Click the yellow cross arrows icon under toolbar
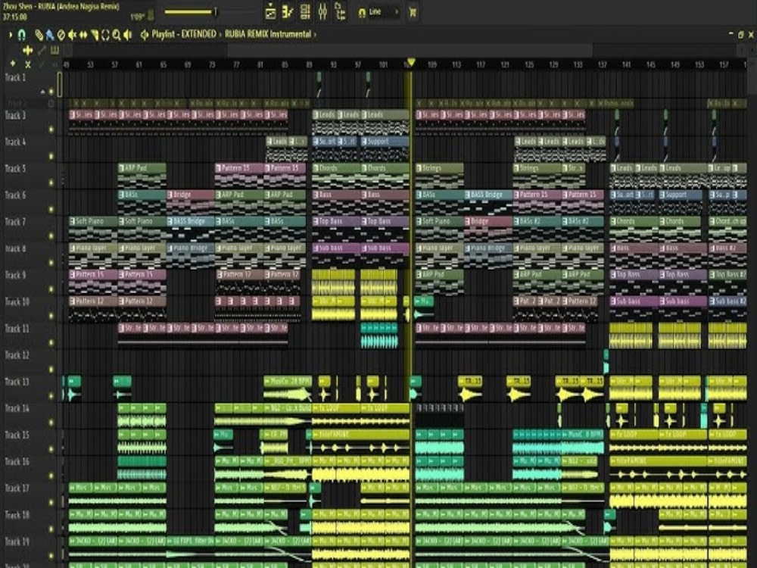The image size is (757, 568). (27, 50)
